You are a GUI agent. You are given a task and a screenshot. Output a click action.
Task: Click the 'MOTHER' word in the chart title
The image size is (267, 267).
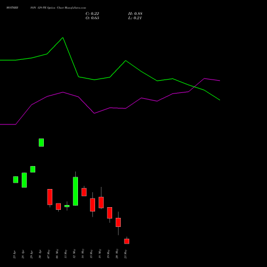[12, 8]
